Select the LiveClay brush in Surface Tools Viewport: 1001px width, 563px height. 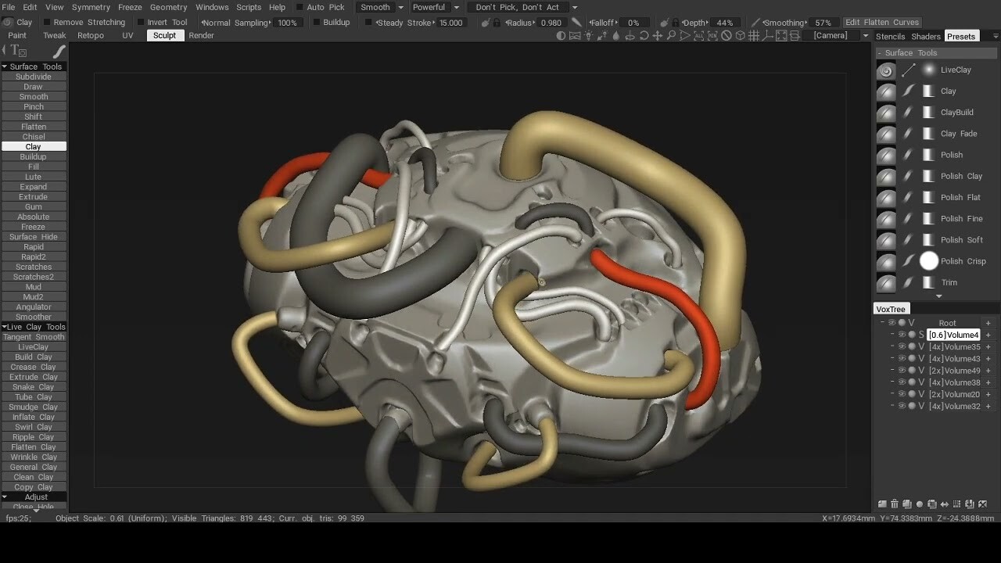955,70
